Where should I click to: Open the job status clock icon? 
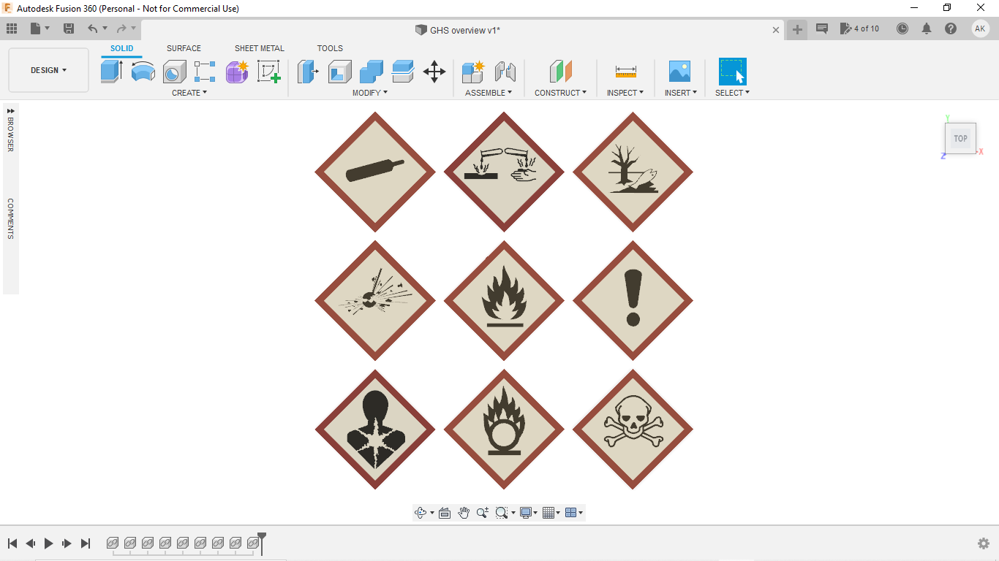click(x=902, y=28)
